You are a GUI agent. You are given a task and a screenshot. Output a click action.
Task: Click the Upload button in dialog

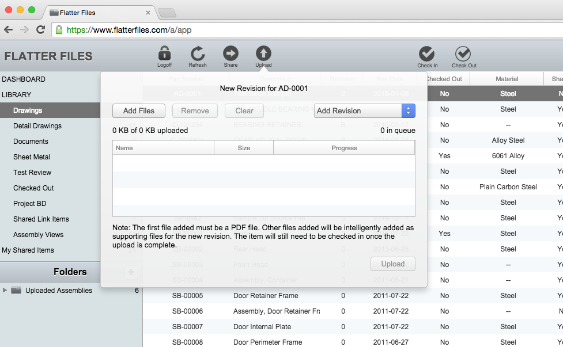tap(393, 264)
